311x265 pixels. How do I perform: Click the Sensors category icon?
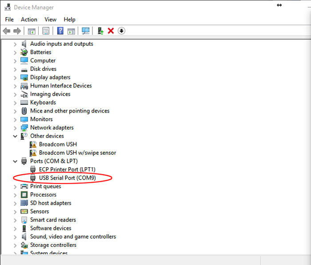pos(24,211)
